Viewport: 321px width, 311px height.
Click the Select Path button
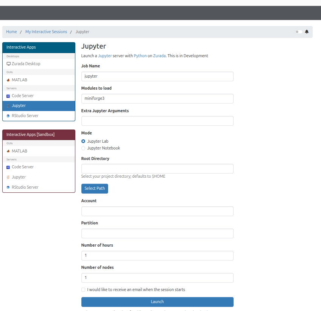click(x=95, y=188)
